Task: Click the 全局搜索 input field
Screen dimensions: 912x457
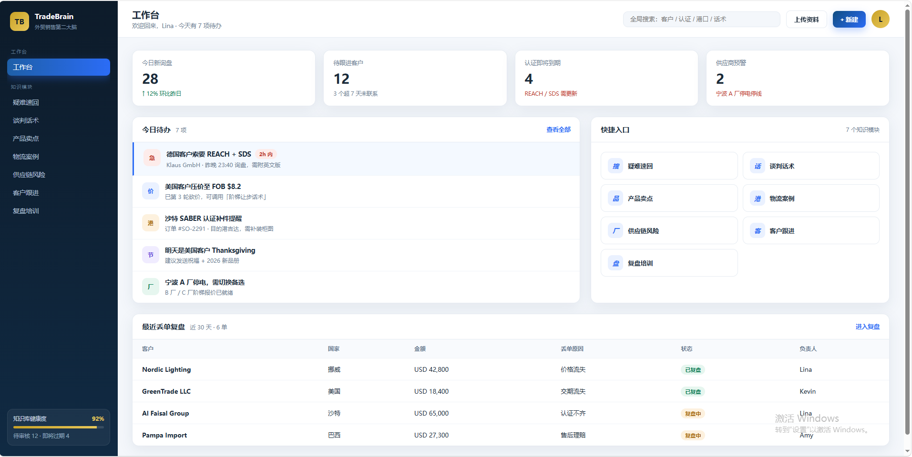Action: click(x=701, y=19)
